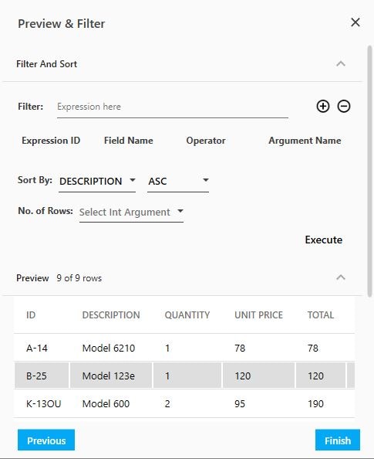
Task: Select the DESCRIPTION column header
Action: (111, 315)
